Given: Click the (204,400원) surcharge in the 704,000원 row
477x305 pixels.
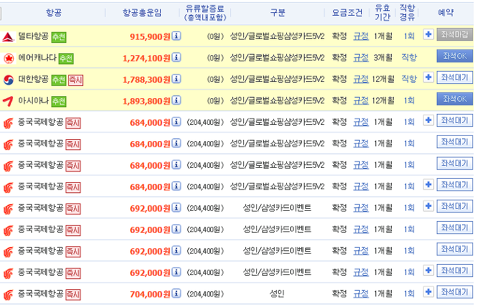Looking at the screenshot, I should (x=205, y=293).
